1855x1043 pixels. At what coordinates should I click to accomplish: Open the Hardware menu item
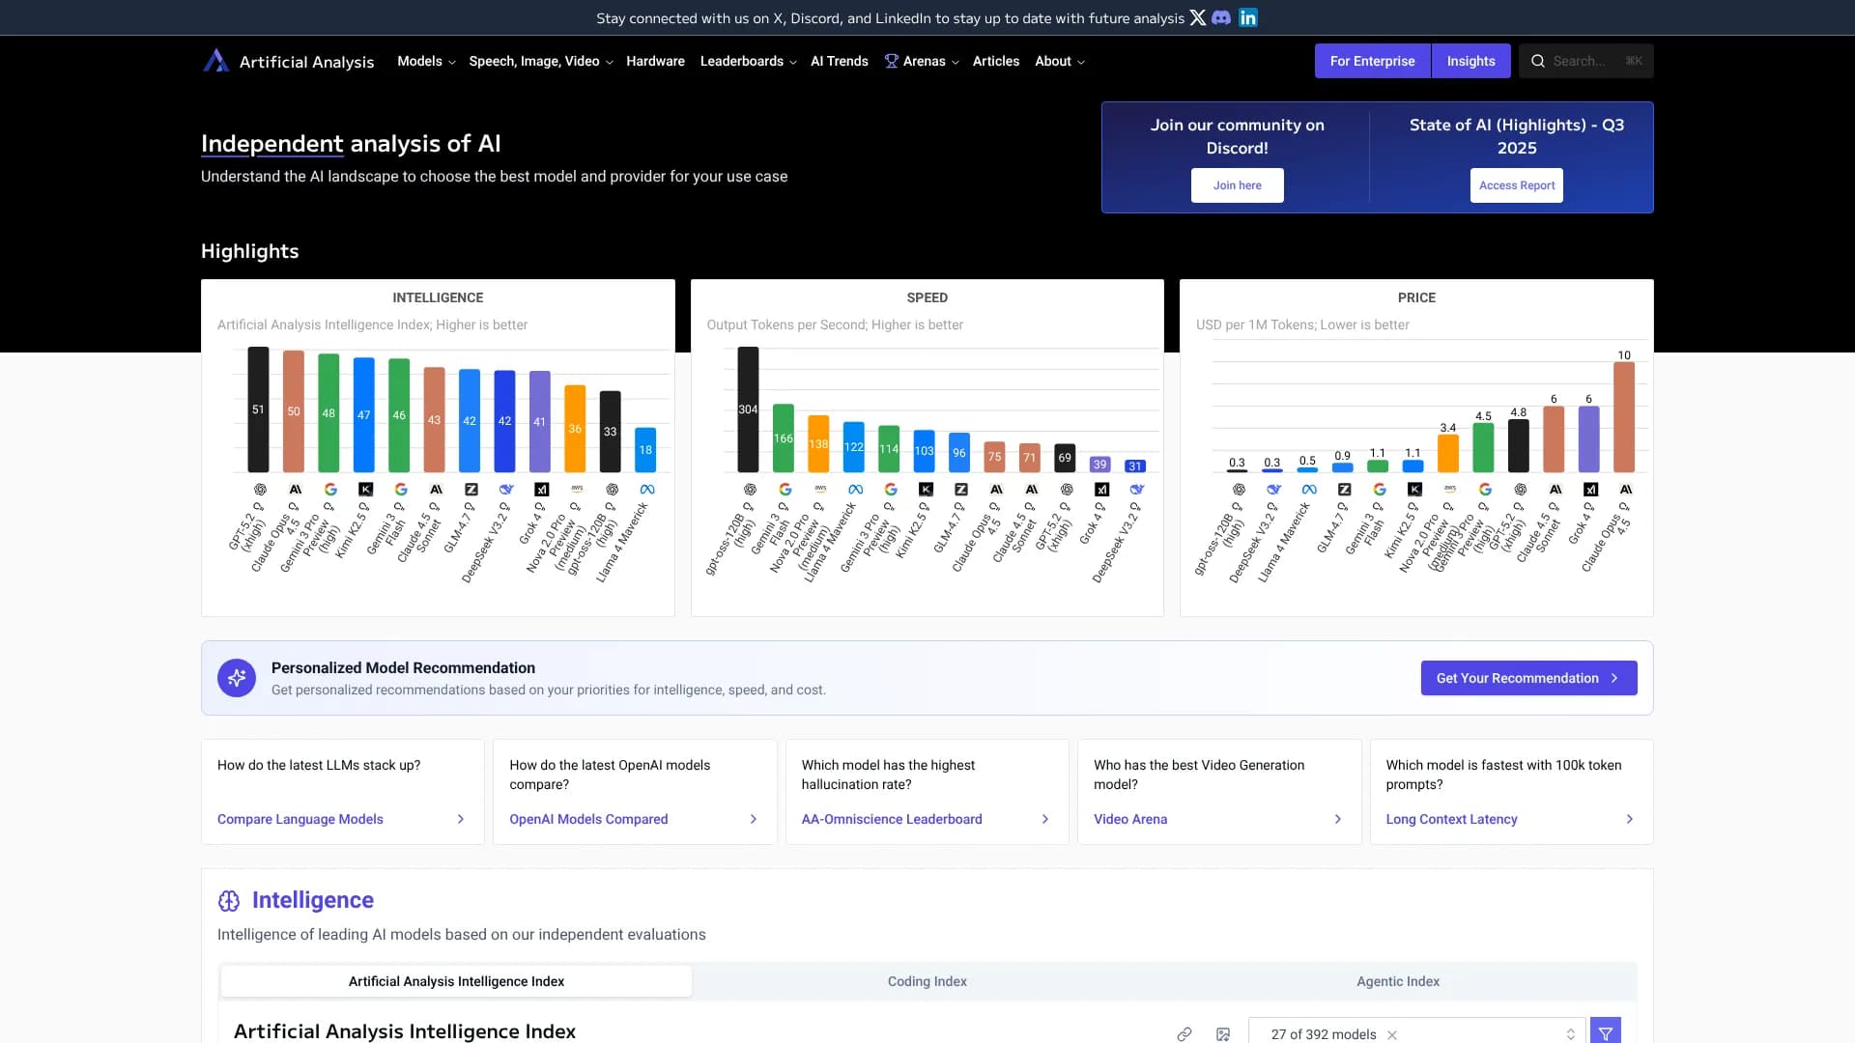coord(655,61)
